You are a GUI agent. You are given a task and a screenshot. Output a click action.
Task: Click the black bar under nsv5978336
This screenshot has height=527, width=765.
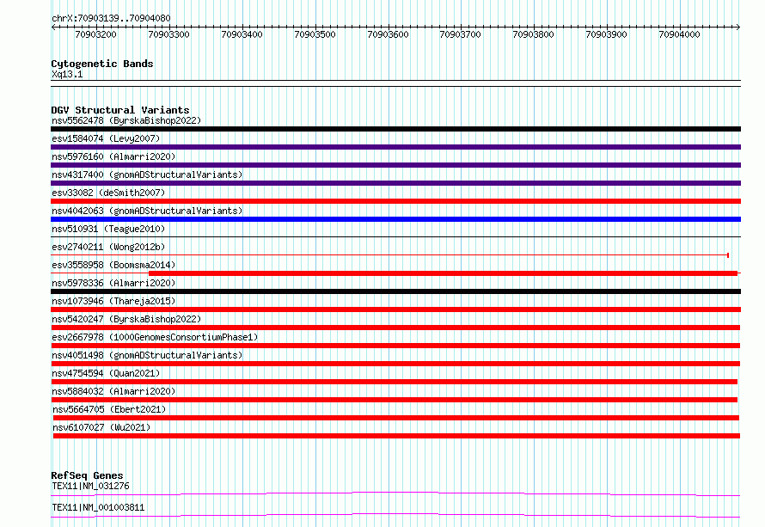pos(395,291)
